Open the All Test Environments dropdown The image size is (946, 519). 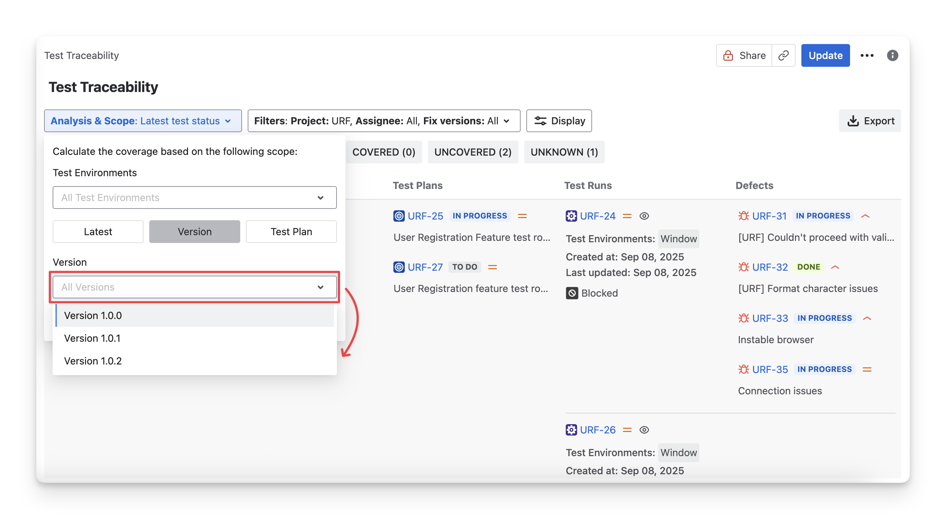pyautogui.click(x=194, y=198)
